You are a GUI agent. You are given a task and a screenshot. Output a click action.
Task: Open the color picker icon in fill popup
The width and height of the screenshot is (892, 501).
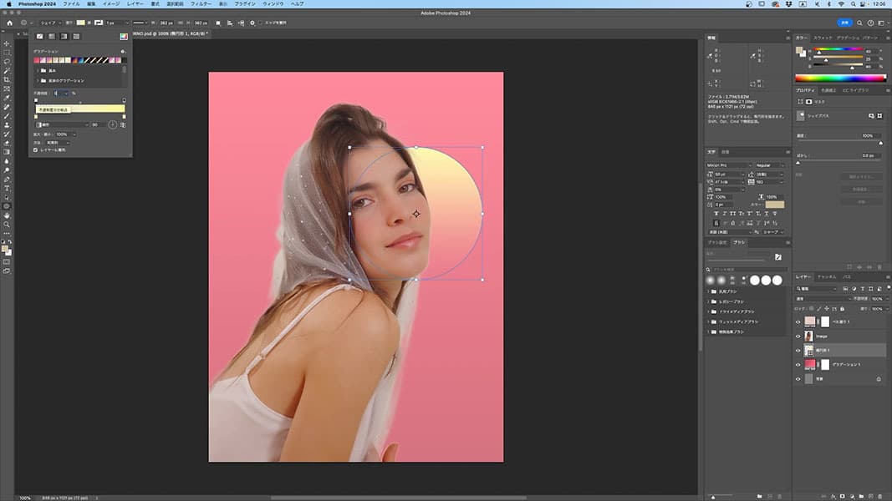(123, 37)
